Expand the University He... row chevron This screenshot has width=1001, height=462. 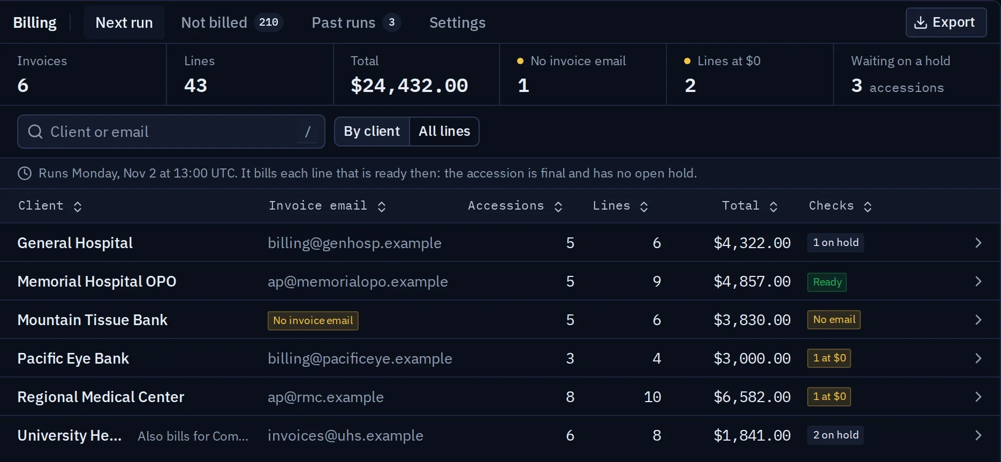pyautogui.click(x=978, y=435)
